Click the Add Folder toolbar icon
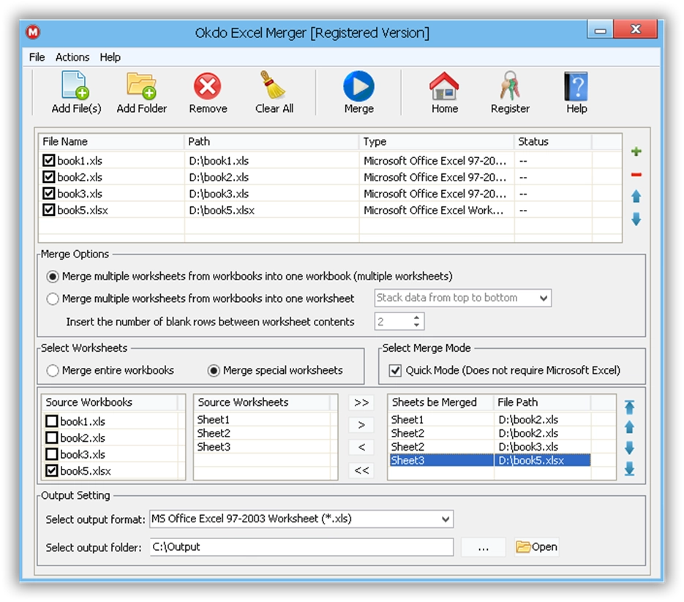Image resolution: width=684 pixels, height=602 pixels. point(141,86)
